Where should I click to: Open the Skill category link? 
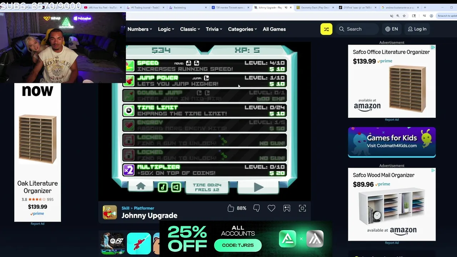[x=125, y=208]
